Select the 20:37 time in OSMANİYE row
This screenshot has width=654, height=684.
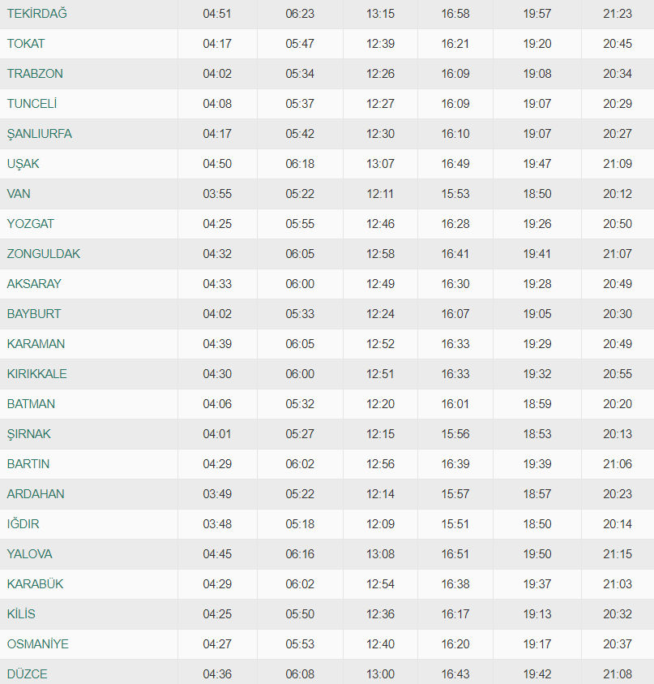(x=618, y=644)
